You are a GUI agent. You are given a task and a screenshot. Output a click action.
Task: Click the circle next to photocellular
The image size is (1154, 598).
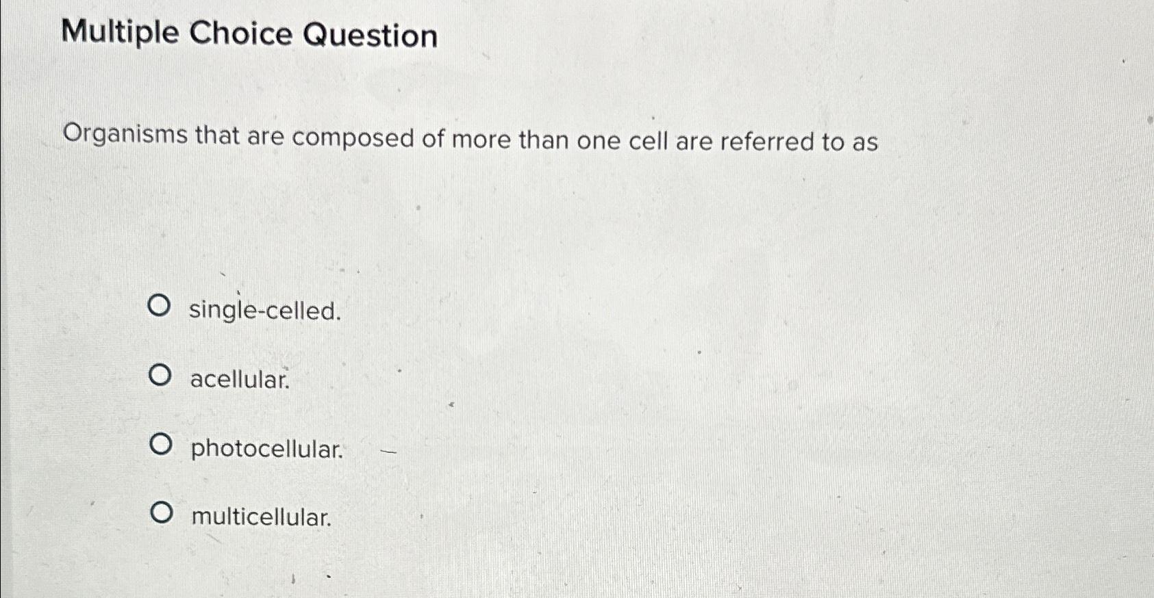pyautogui.click(x=162, y=444)
